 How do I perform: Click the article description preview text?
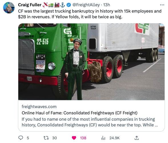click(90, 122)
